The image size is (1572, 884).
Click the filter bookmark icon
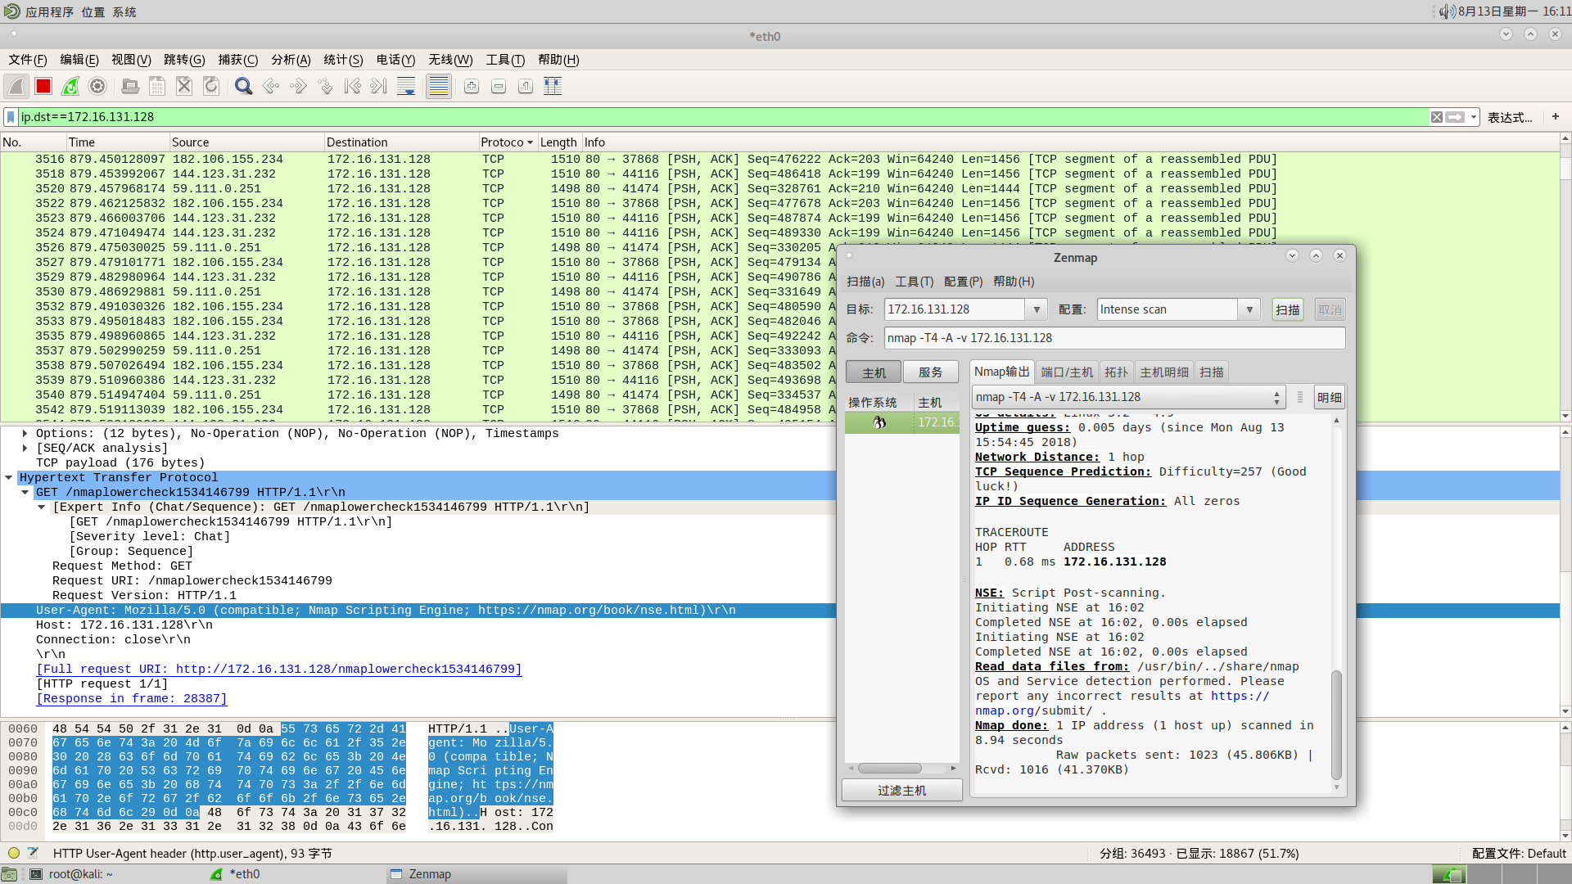pyautogui.click(x=11, y=117)
